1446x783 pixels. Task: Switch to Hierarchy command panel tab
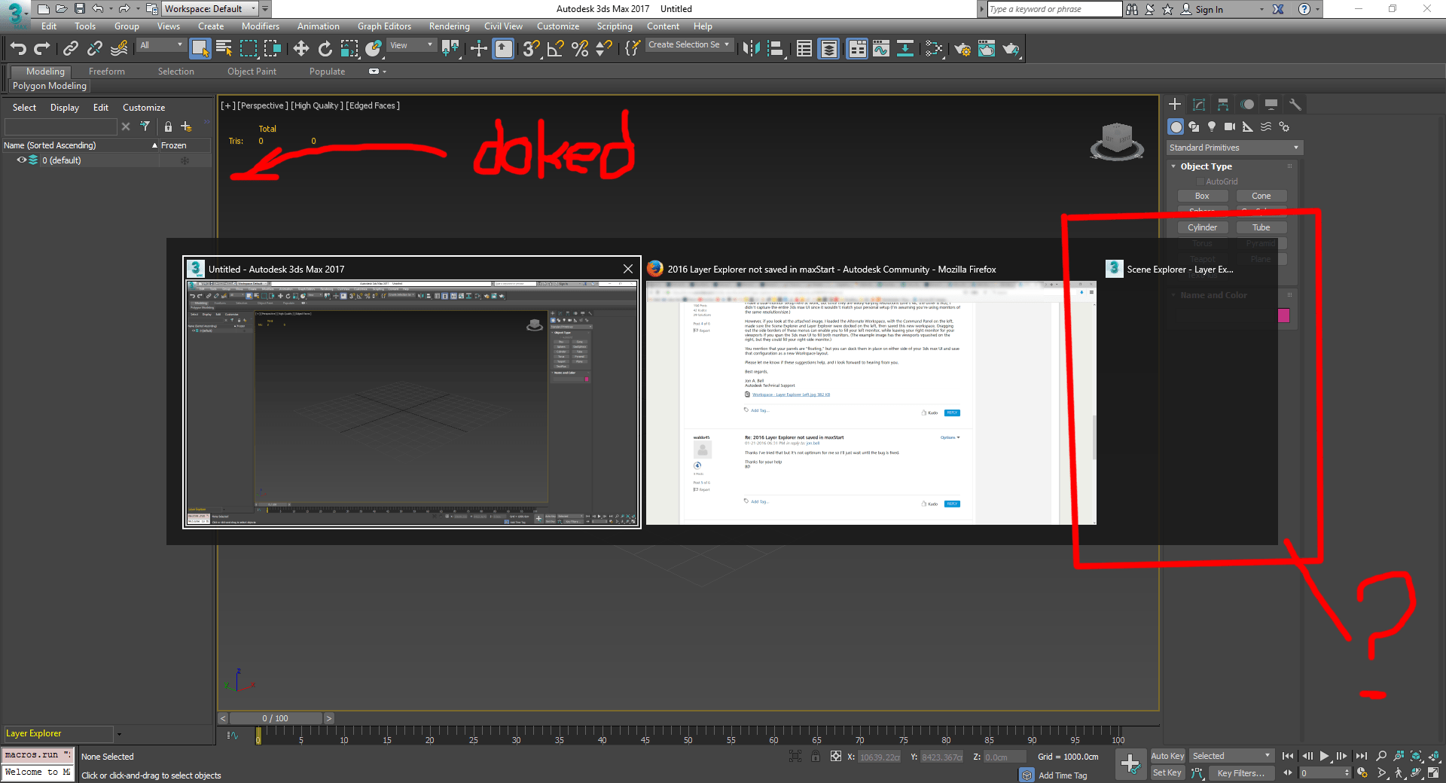pos(1223,105)
